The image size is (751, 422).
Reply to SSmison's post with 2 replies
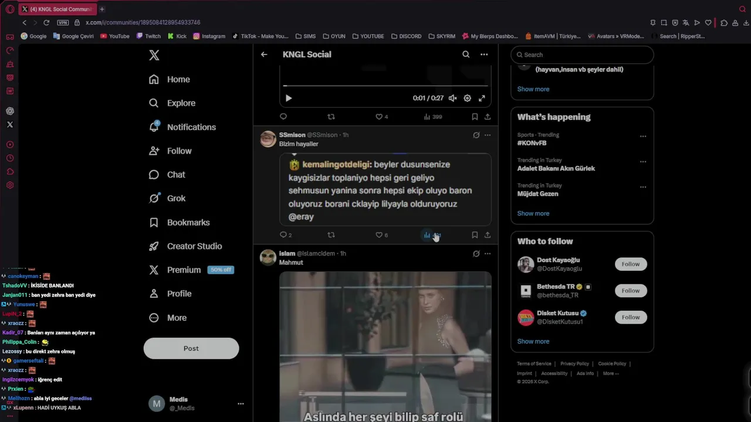(x=286, y=235)
